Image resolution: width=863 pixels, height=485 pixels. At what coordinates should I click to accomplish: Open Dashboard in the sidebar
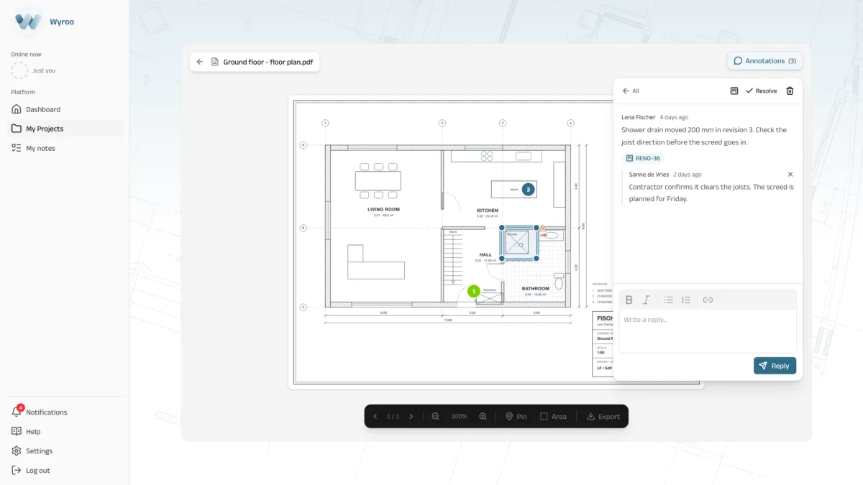coord(65,109)
